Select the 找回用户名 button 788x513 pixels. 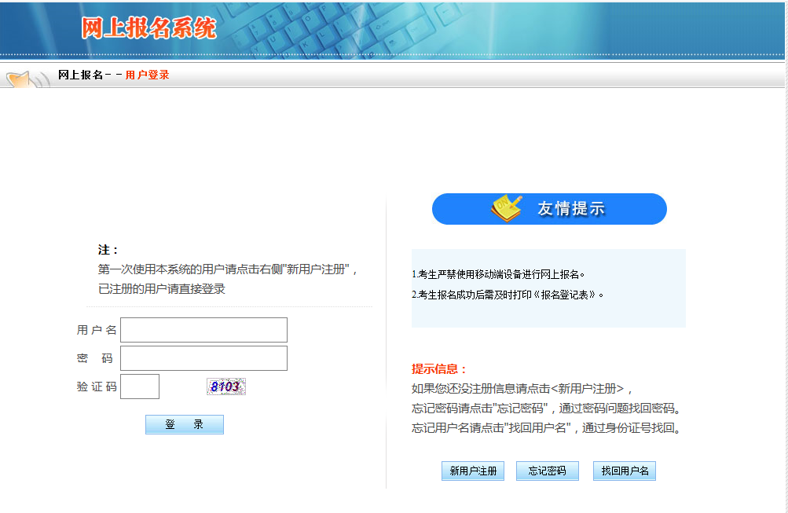coord(625,471)
